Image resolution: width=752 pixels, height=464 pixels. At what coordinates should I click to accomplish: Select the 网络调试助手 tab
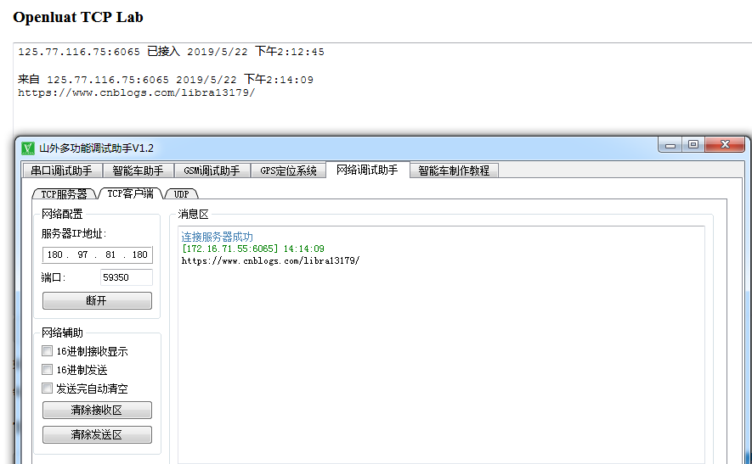pyautogui.click(x=367, y=170)
